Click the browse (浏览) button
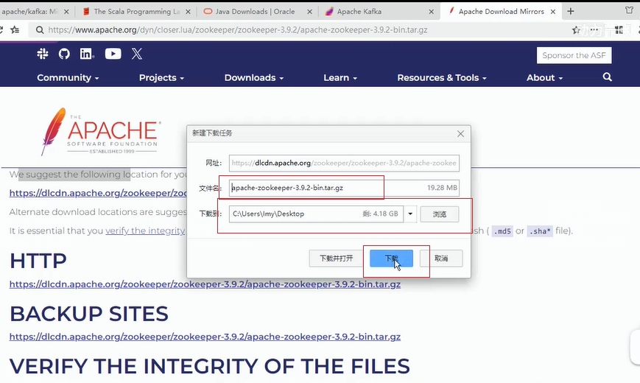The width and height of the screenshot is (640, 383). (x=440, y=214)
